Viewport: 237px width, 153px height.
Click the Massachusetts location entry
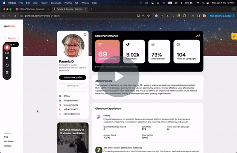click(71, 105)
